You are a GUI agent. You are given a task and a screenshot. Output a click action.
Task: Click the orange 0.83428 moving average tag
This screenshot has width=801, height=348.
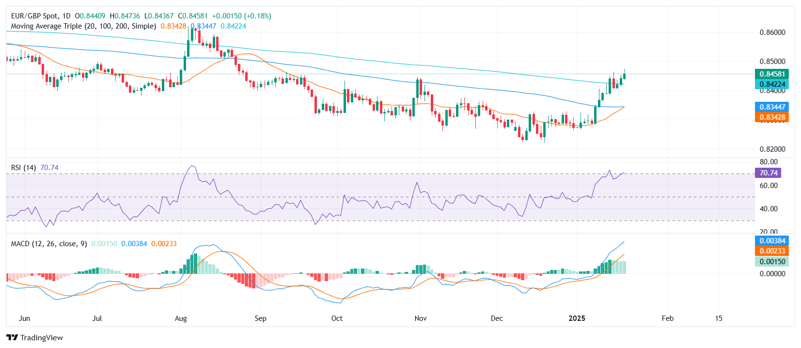tap(771, 117)
